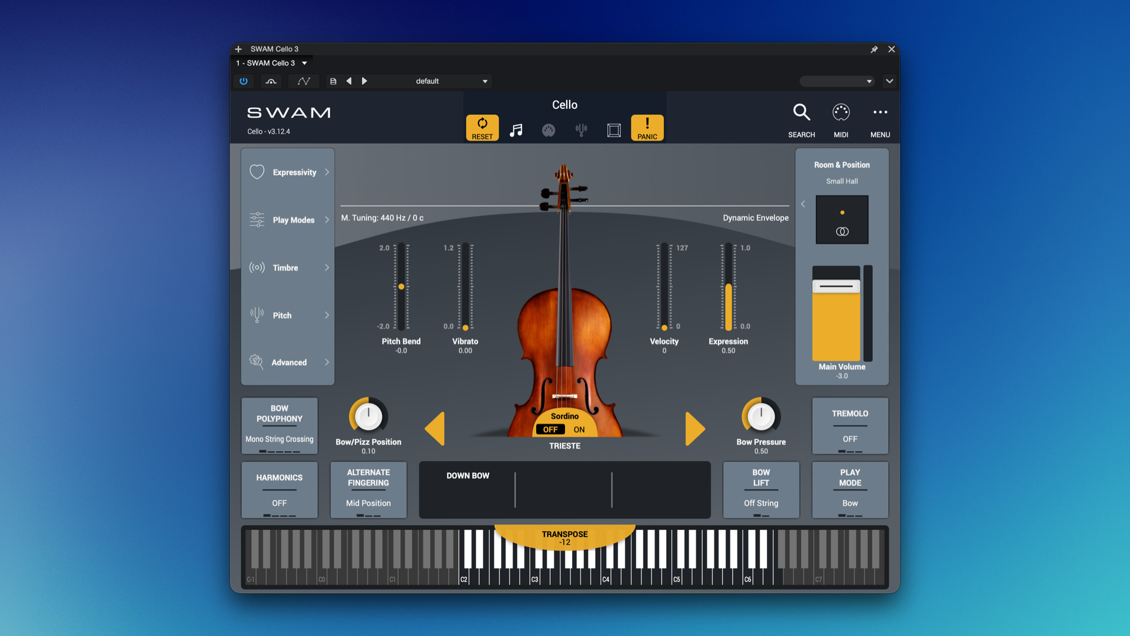The image size is (1130, 636).
Task: Set Sordino to ON
Action: pyautogui.click(x=579, y=429)
